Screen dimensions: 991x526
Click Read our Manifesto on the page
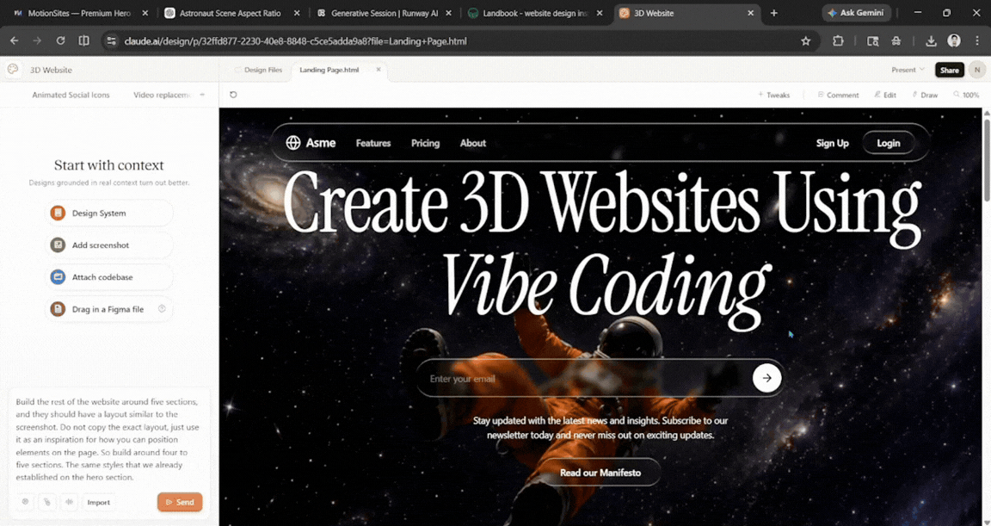point(600,472)
